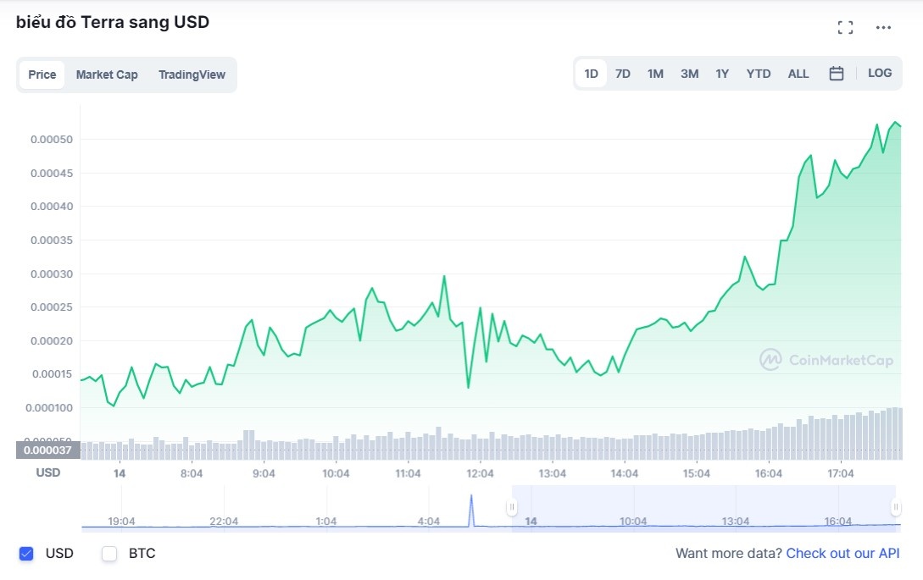Select the 7D time range
This screenshot has height=580, width=923.
623,74
